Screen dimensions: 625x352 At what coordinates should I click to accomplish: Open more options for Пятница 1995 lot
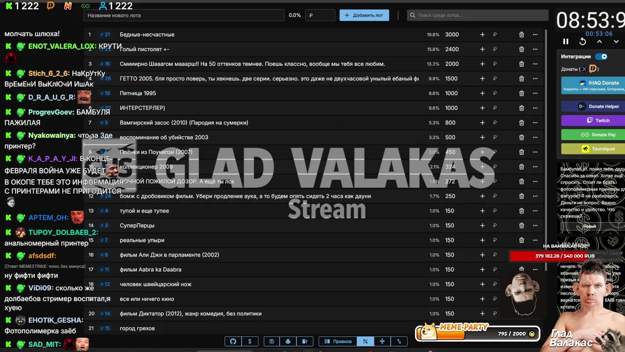coord(535,93)
